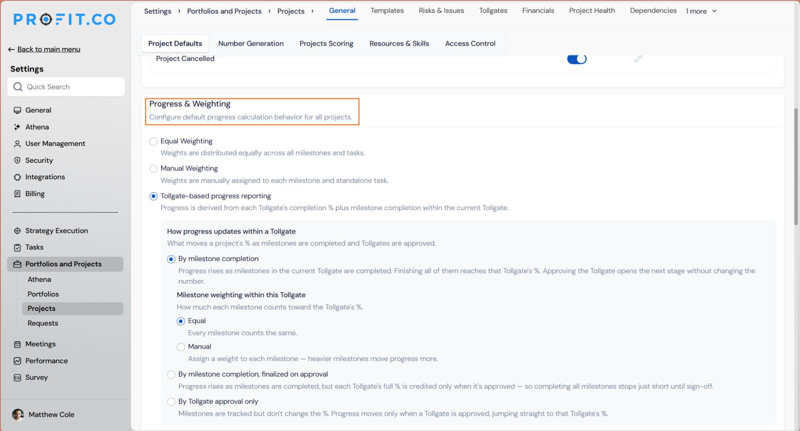This screenshot has height=431, width=800.
Task: Switch to the Templates tab
Action: coord(387,11)
